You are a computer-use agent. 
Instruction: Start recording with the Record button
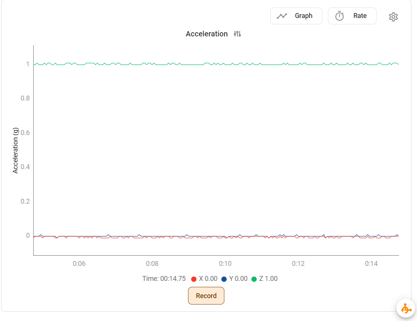[206, 295]
